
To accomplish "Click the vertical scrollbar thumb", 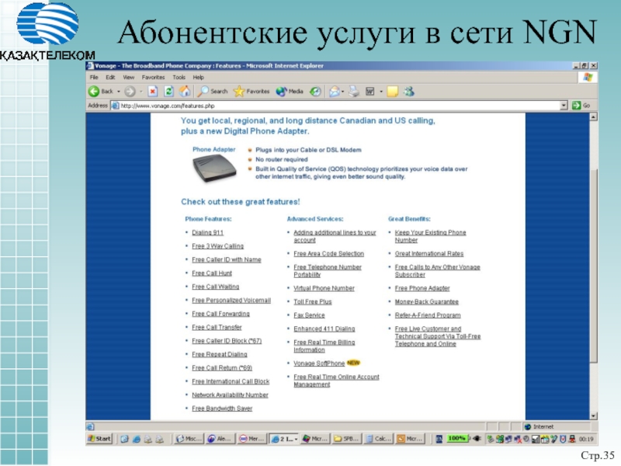I will tap(593, 266).
